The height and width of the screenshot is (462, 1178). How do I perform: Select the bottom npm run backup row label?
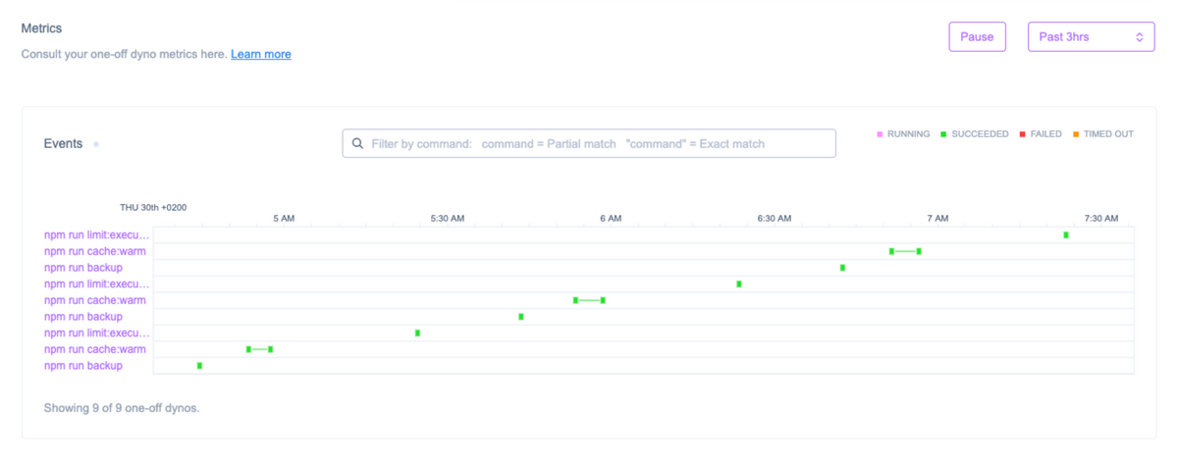tap(83, 366)
